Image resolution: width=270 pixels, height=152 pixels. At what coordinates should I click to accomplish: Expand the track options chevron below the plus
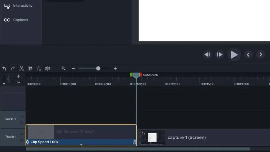[x=19, y=82]
